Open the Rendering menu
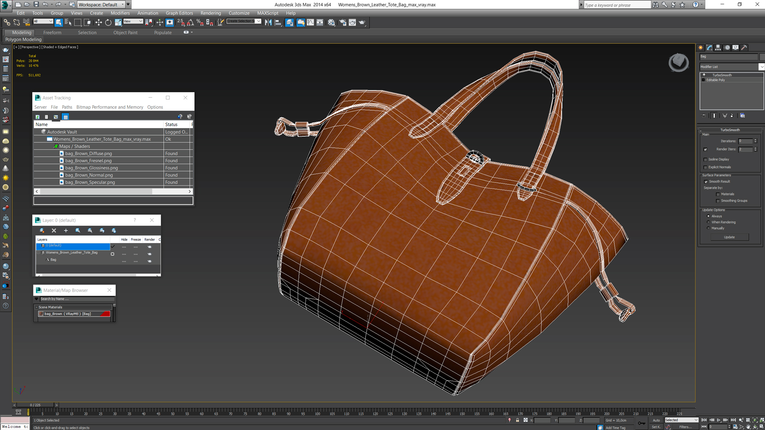The image size is (765, 430). 210,13
